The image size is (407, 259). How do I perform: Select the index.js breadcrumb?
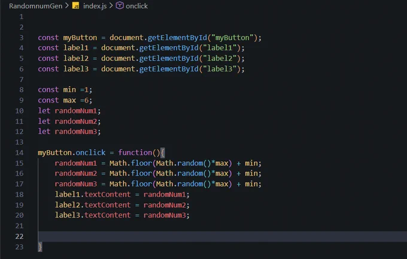95,6
